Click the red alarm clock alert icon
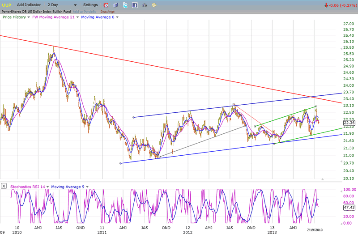The width and height of the screenshot is (358, 234). (106, 5)
